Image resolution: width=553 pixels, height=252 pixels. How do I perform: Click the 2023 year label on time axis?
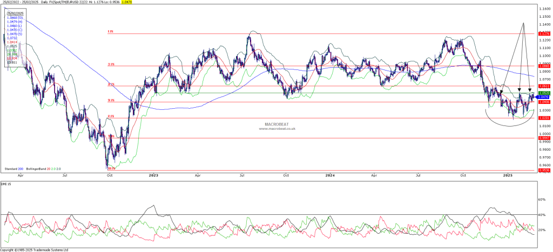[153, 176]
